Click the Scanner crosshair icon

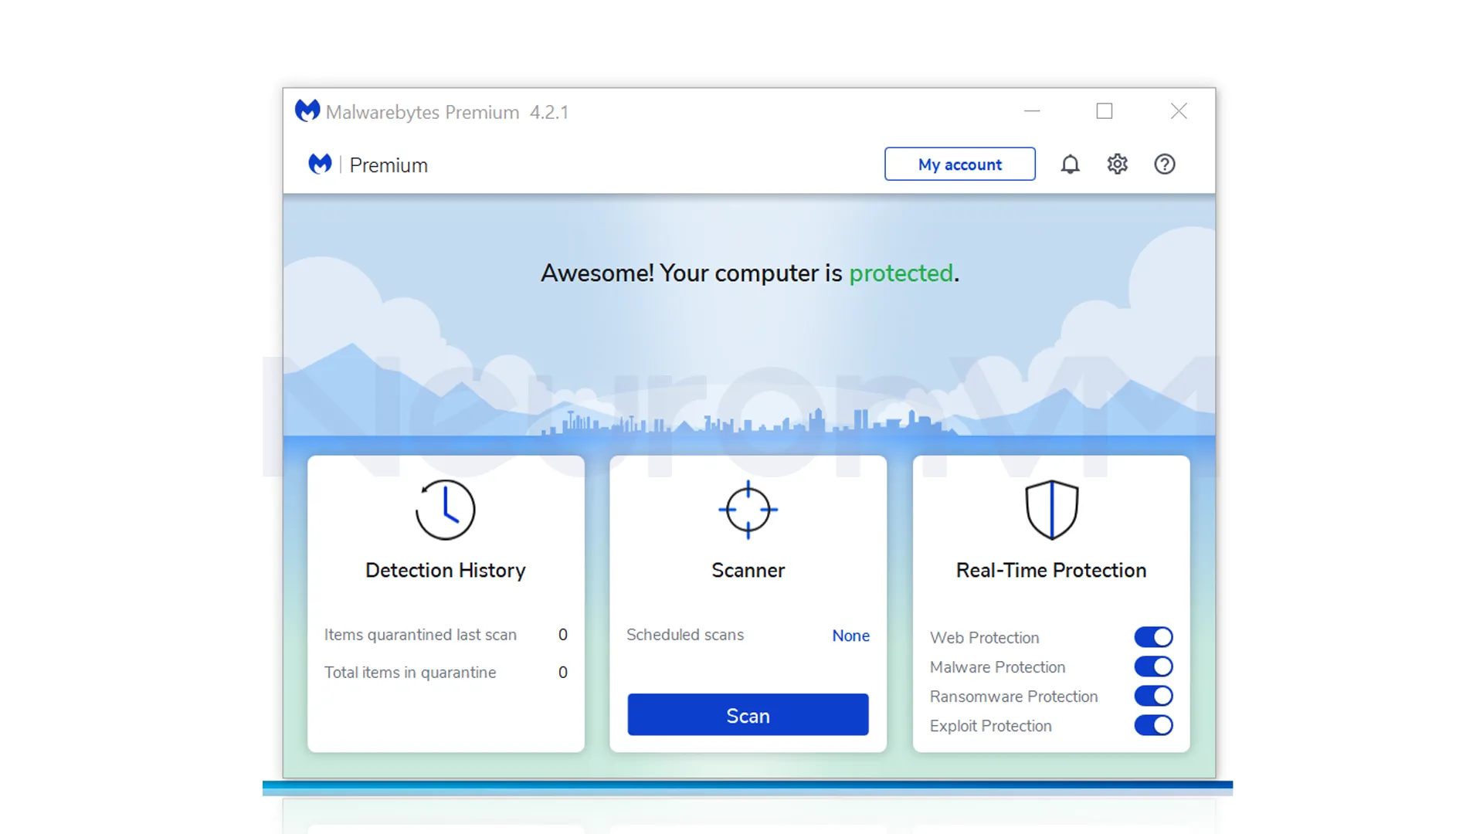point(748,510)
